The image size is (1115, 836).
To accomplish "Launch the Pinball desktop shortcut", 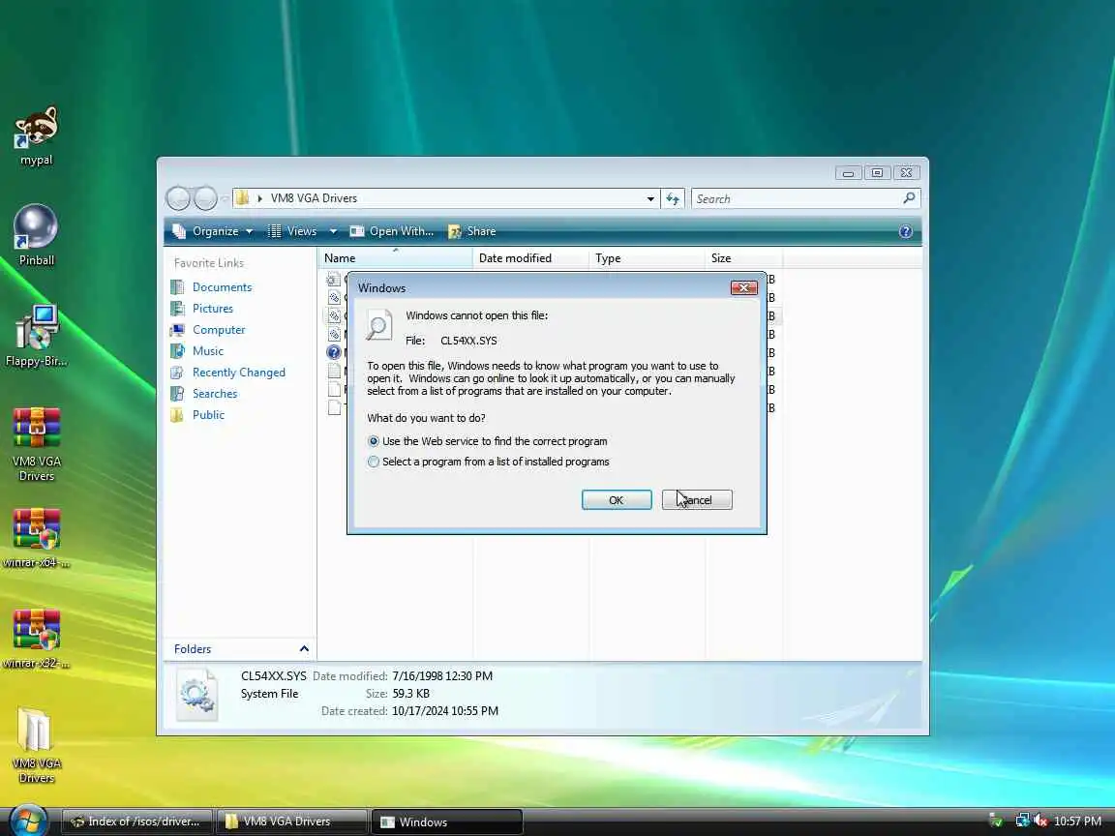I will tap(36, 234).
